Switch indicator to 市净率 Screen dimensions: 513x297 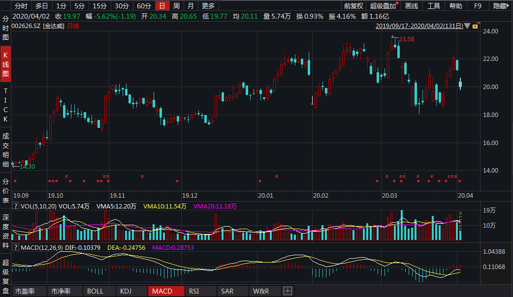click(64, 291)
